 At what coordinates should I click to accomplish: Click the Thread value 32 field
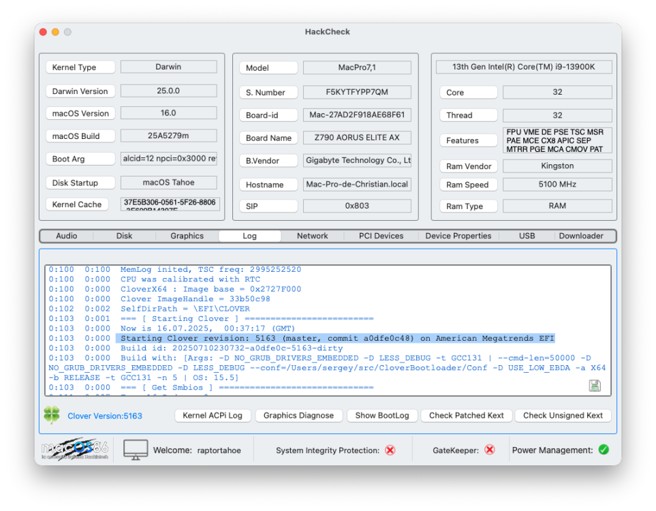click(557, 116)
